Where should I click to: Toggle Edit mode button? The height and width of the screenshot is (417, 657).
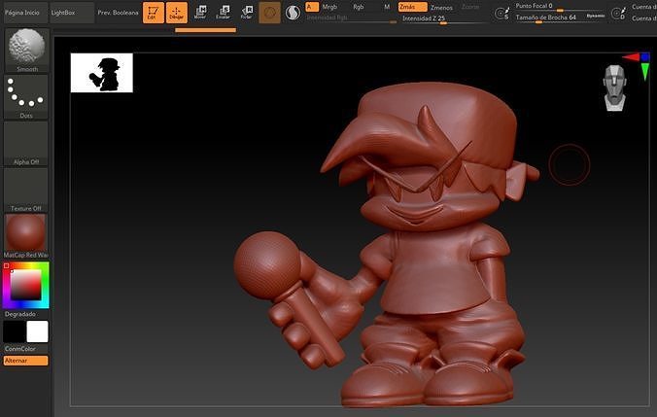[154, 13]
